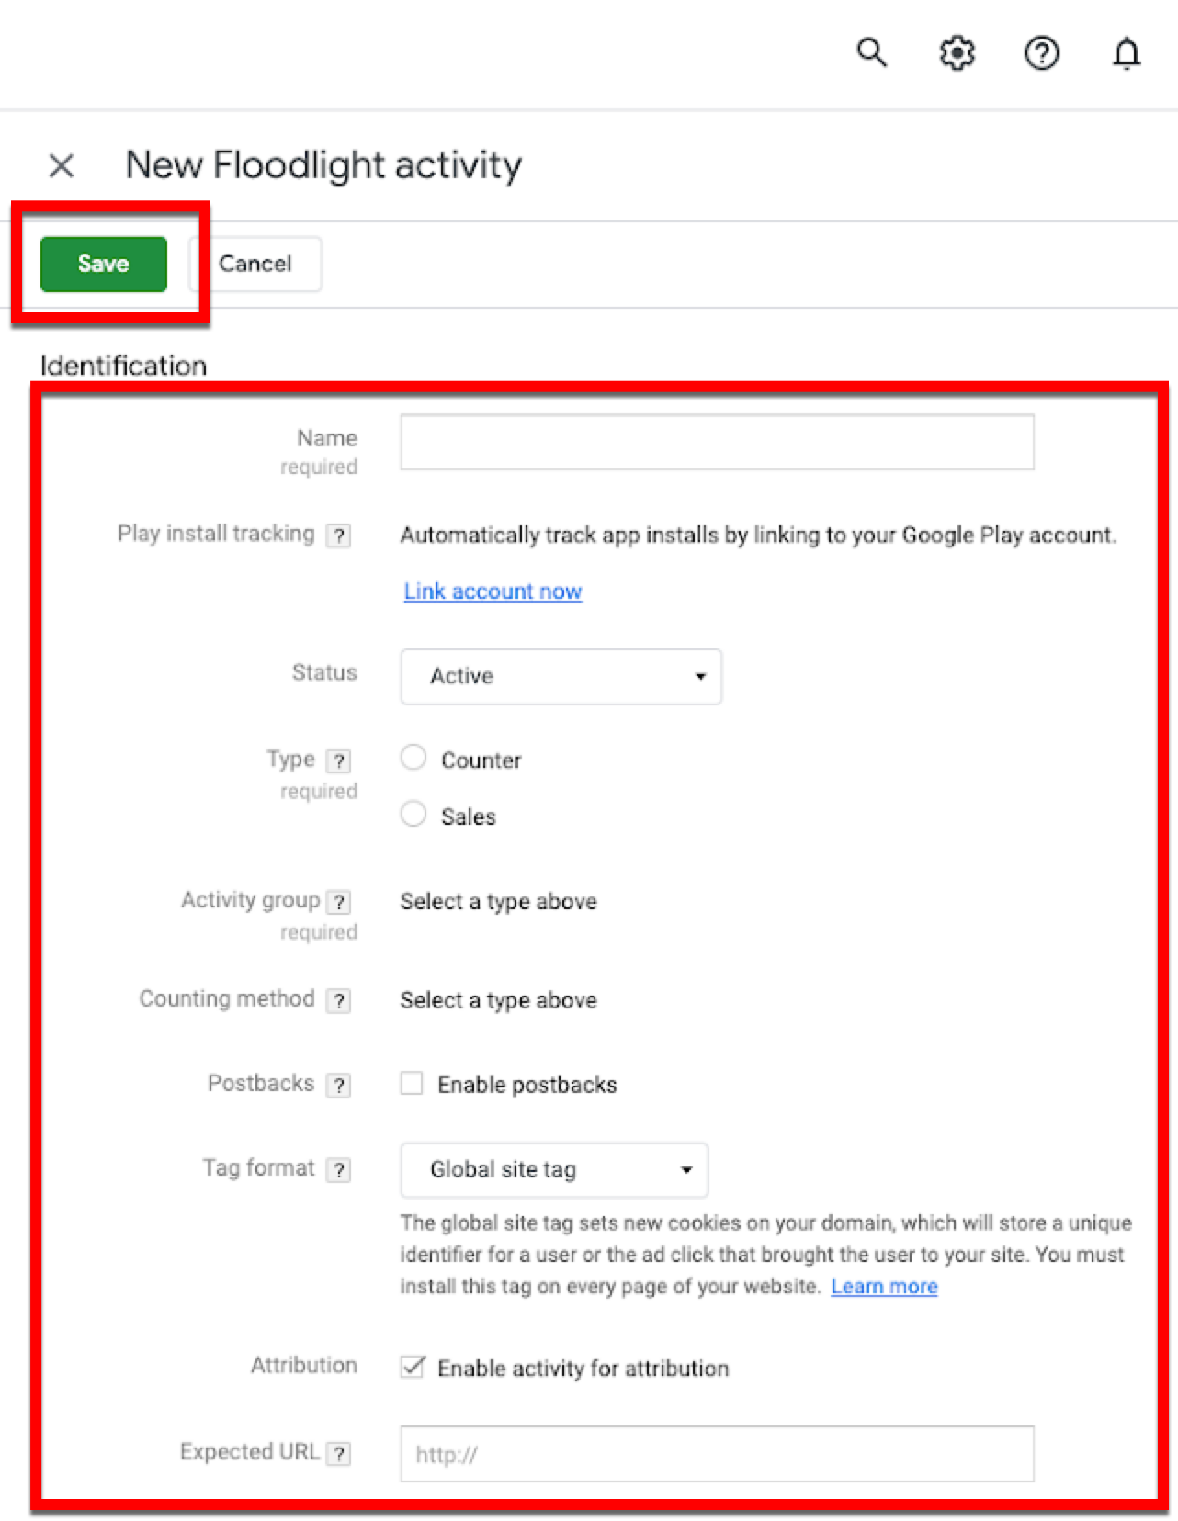
Task: Click the green Save button
Action: [104, 265]
